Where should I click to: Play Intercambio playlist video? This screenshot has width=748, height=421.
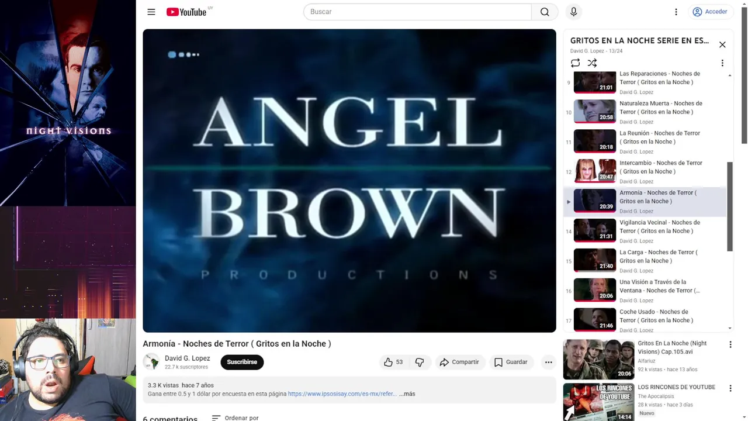[x=645, y=171]
